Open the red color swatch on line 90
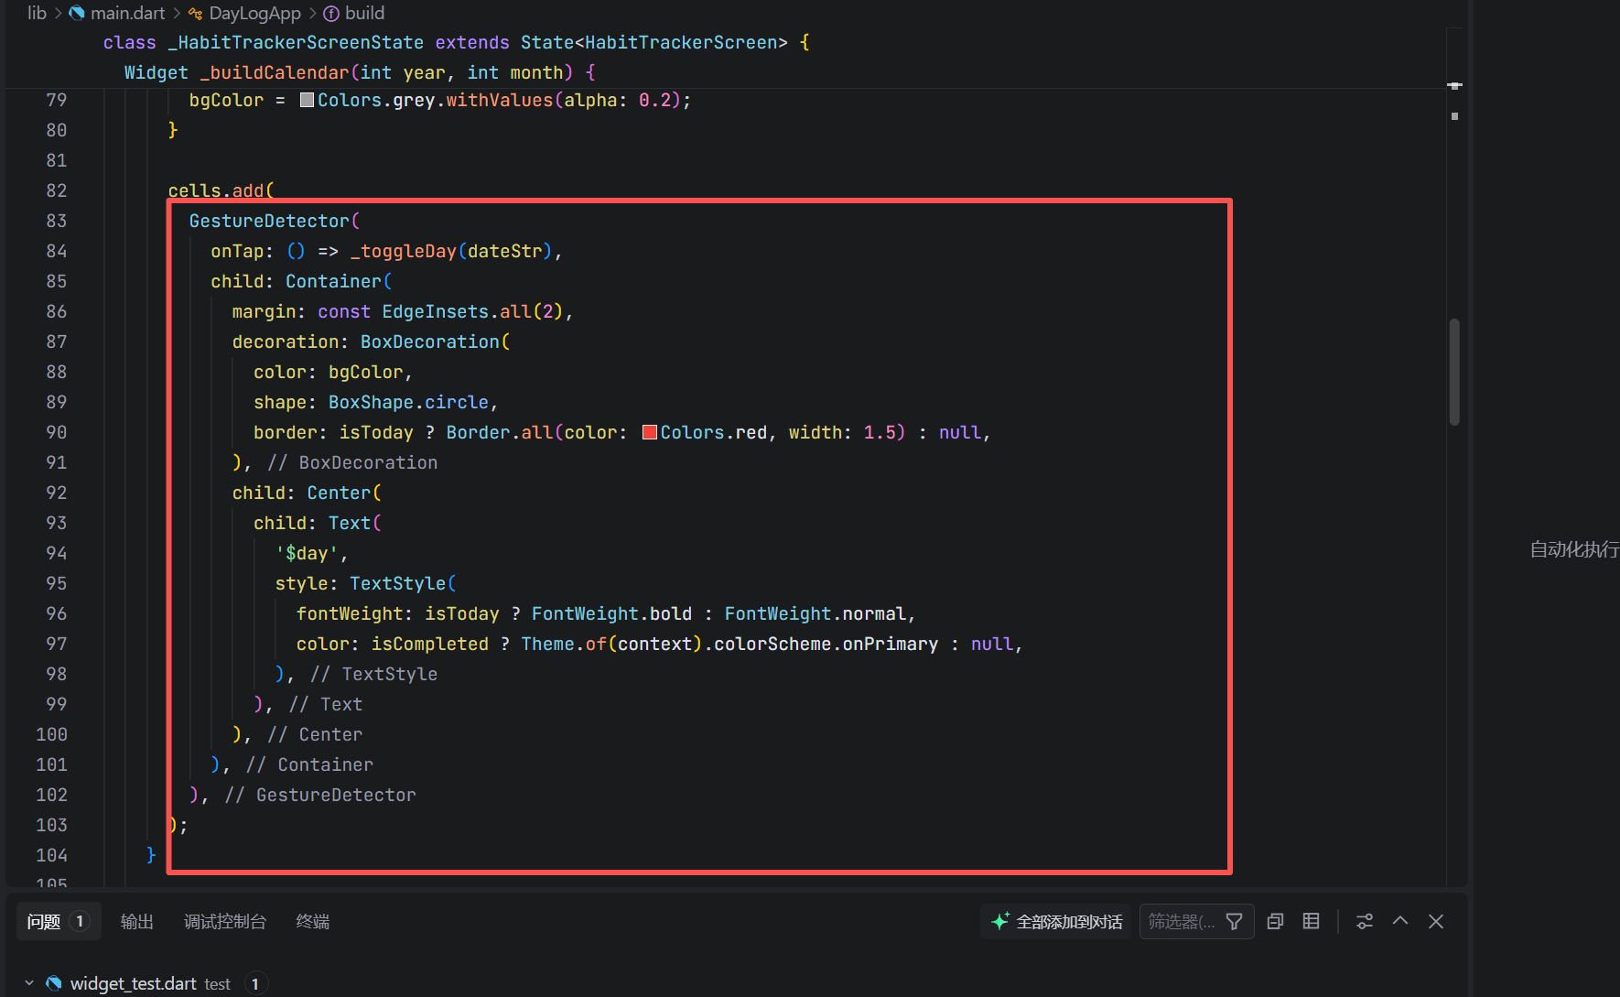The width and height of the screenshot is (1620, 997). tap(650, 432)
